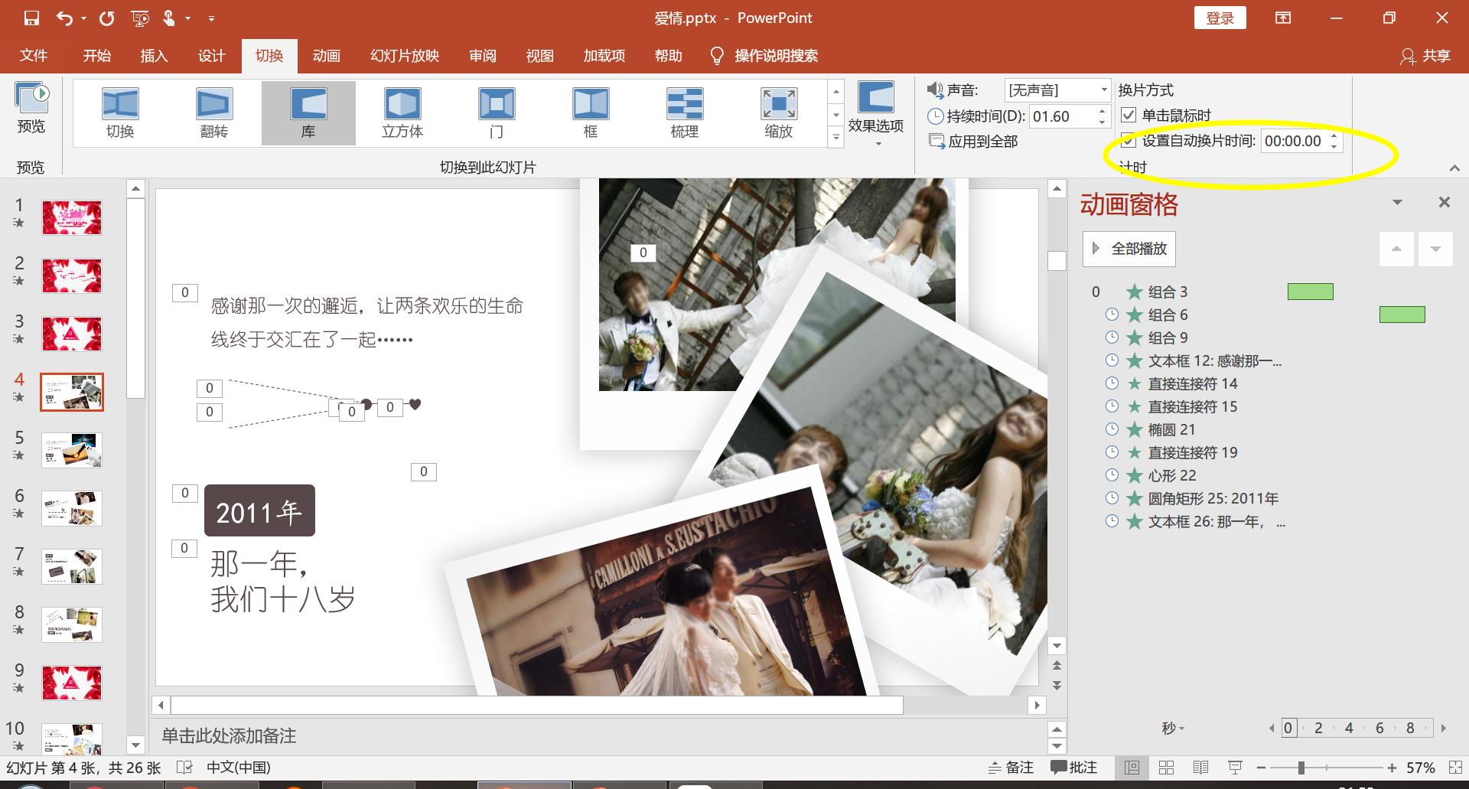This screenshot has height=789, width=1469.
Task: Select slide 6 thumbnail in slide panel
Action: coord(72,508)
